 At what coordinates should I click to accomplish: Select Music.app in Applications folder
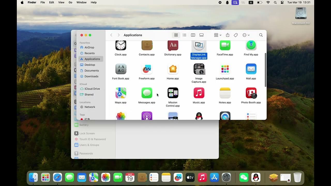tap(199, 93)
